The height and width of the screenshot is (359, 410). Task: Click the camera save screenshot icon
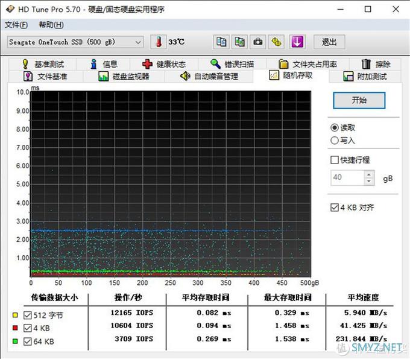click(x=258, y=42)
